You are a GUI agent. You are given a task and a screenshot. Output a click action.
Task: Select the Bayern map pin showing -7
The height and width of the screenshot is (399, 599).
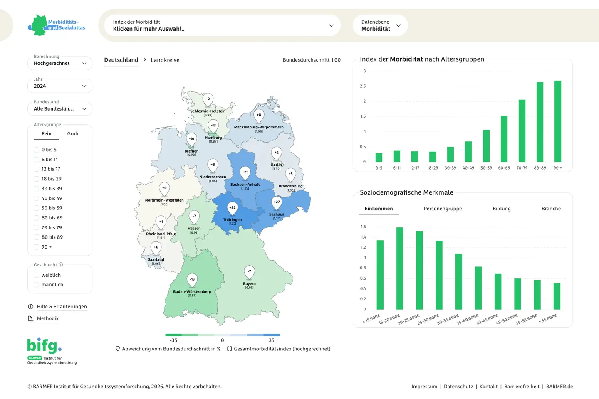click(x=249, y=273)
